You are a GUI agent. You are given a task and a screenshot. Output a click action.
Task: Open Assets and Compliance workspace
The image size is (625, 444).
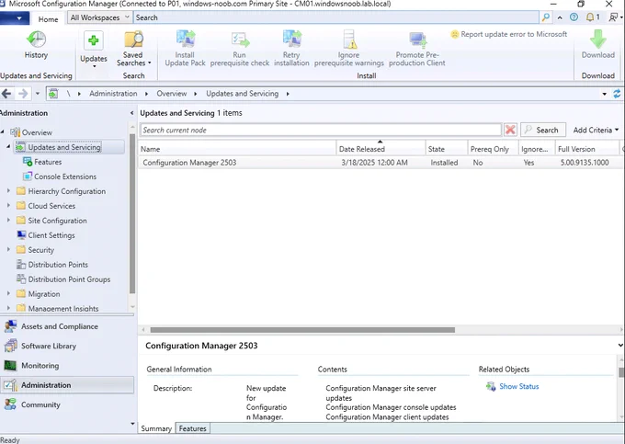click(x=67, y=326)
